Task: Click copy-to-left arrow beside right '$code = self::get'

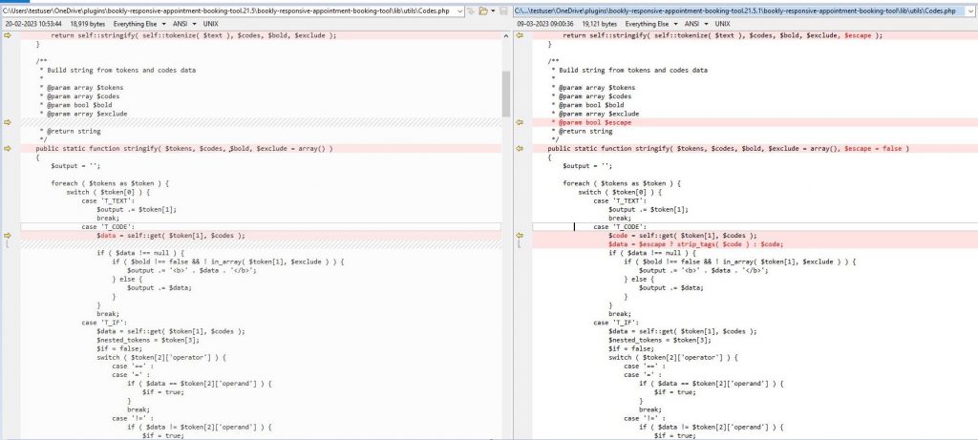Action: click(x=520, y=235)
